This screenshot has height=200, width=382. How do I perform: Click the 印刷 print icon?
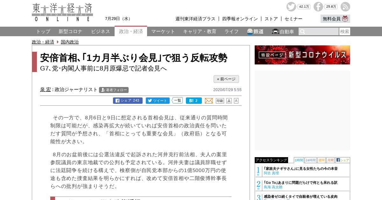(x=220, y=101)
